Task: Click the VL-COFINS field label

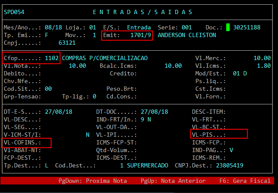Action: [22, 142]
